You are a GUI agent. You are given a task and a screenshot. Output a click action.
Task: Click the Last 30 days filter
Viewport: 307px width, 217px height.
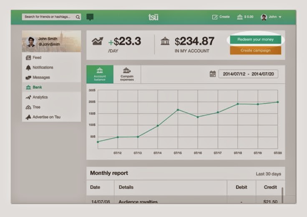[x=269, y=174]
